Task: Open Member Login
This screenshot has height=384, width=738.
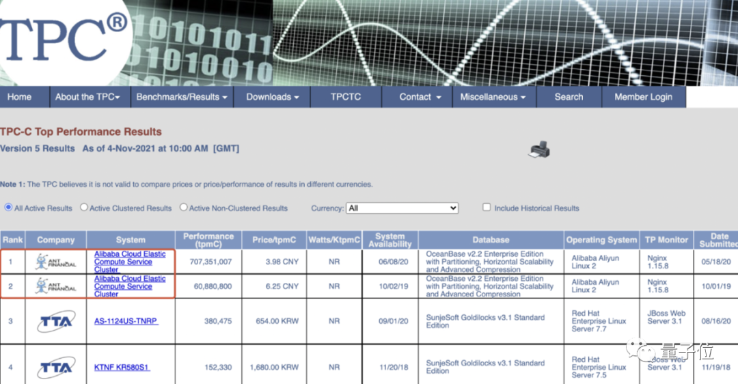Action: click(644, 97)
